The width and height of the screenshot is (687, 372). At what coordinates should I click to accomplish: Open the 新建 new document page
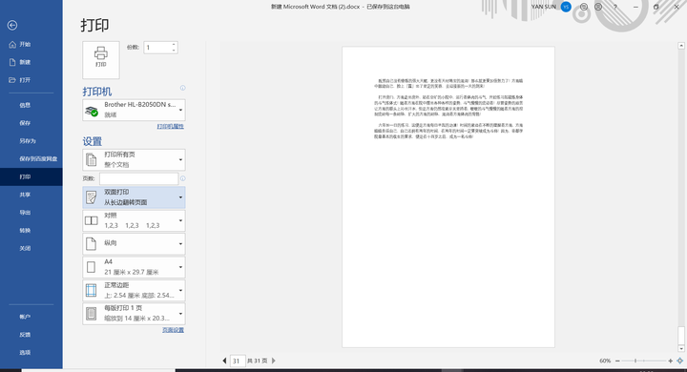tap(31, 62)
